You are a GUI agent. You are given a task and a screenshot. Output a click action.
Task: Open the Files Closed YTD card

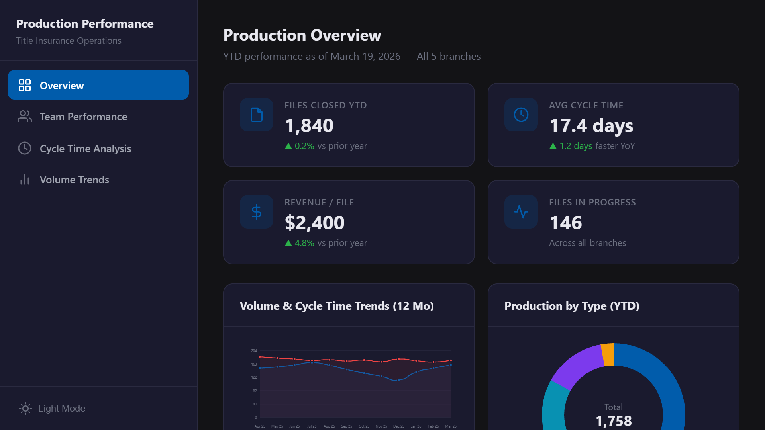(x=349, y=125)
